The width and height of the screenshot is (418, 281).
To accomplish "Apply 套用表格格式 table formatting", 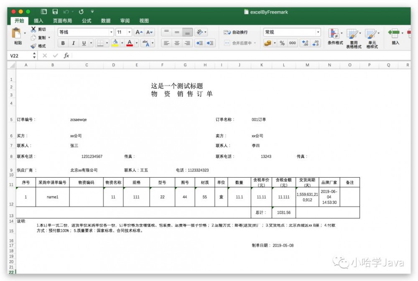I will (353, 35).
